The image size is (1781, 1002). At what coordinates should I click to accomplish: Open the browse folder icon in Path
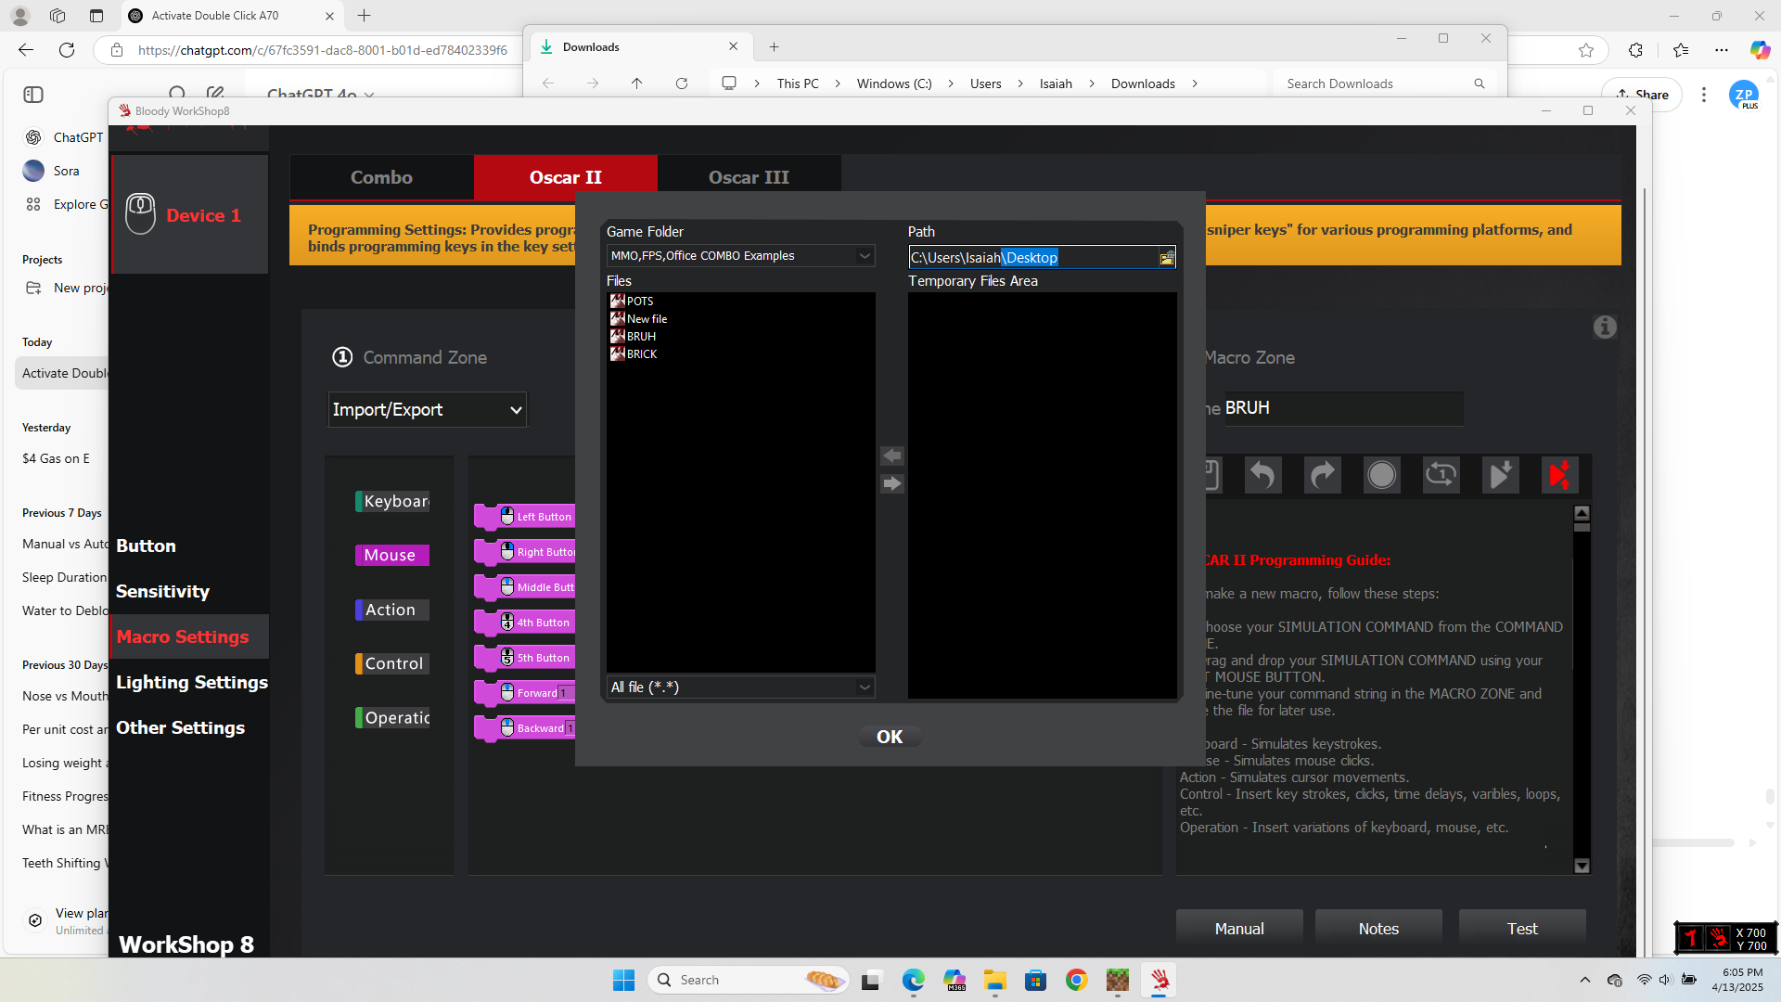1167,258
